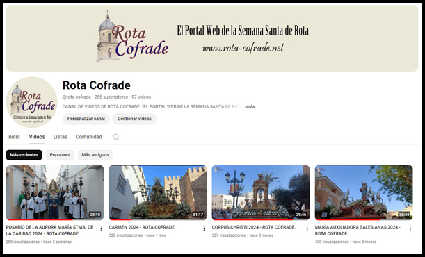Click red progress bar on Rosario Aurora thumbnail
This screenshot has width=425, height=257.
40,219
